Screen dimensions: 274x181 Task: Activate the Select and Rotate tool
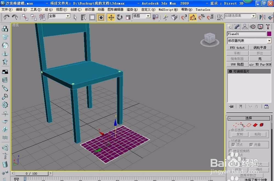point(119,17)
